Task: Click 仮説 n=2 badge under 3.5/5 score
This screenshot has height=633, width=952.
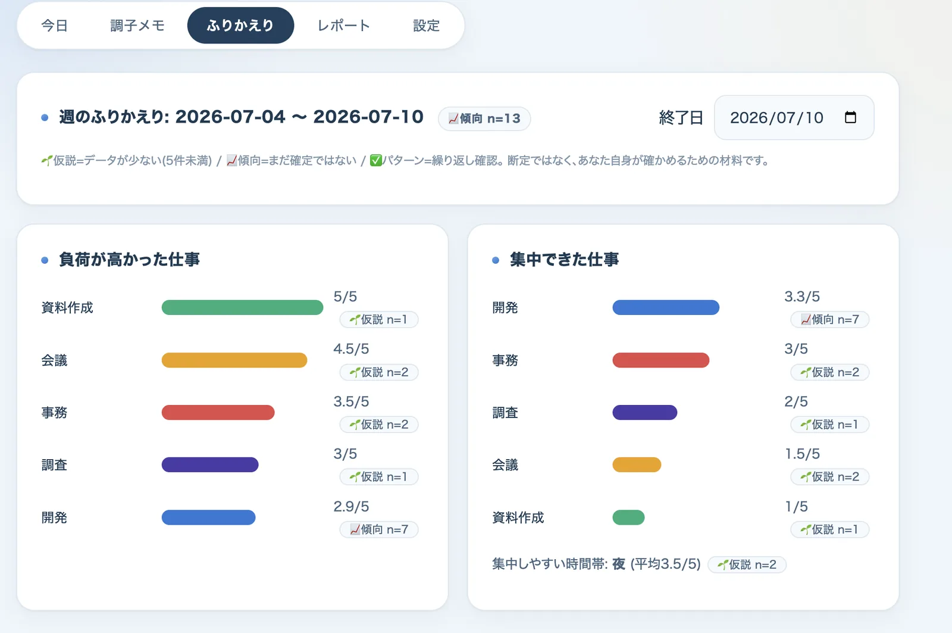Action: tap(379, 425)
